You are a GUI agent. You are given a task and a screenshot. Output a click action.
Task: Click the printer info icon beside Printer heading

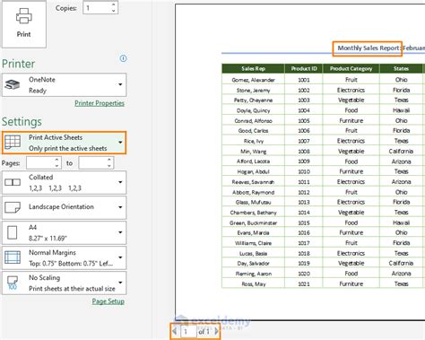123,58
